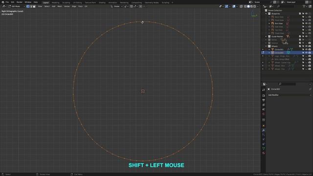Open the viewport UV menu
Viewport: 313px width, 176px height.
point(86,6)
